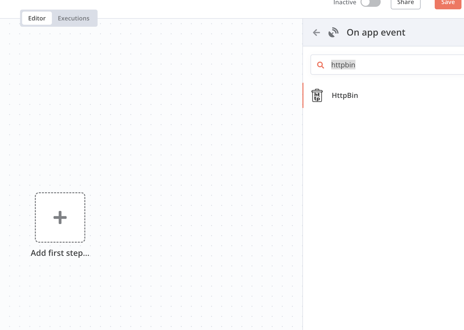This screenshot has height=330, width=464.
Task: Click the highlighted httpbin search text
Action: pyautogui.click(x=343, y=65)
